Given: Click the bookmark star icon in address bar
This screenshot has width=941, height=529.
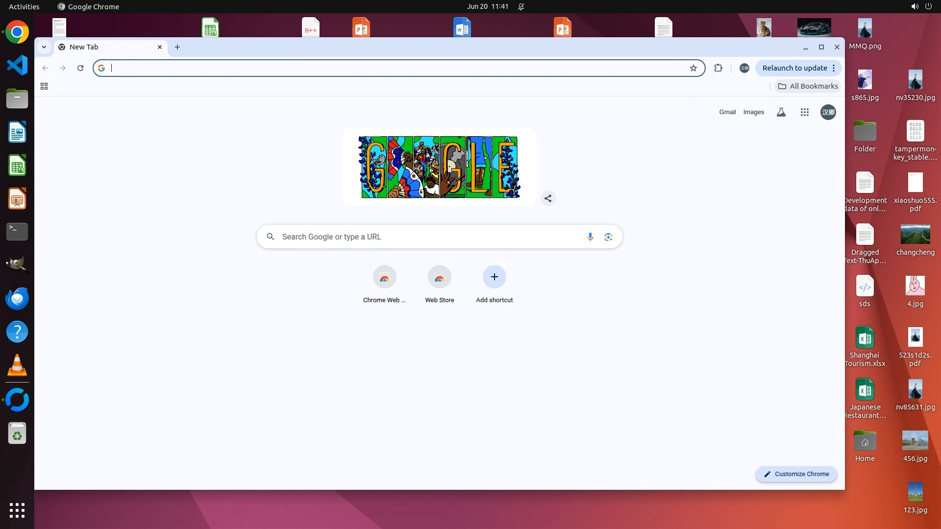Looking at the screenshot, I should [693, 68].
